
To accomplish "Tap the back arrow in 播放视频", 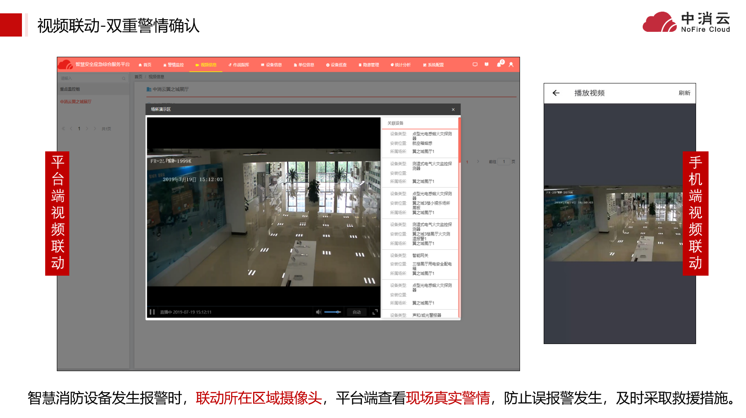I will point(556,93).
